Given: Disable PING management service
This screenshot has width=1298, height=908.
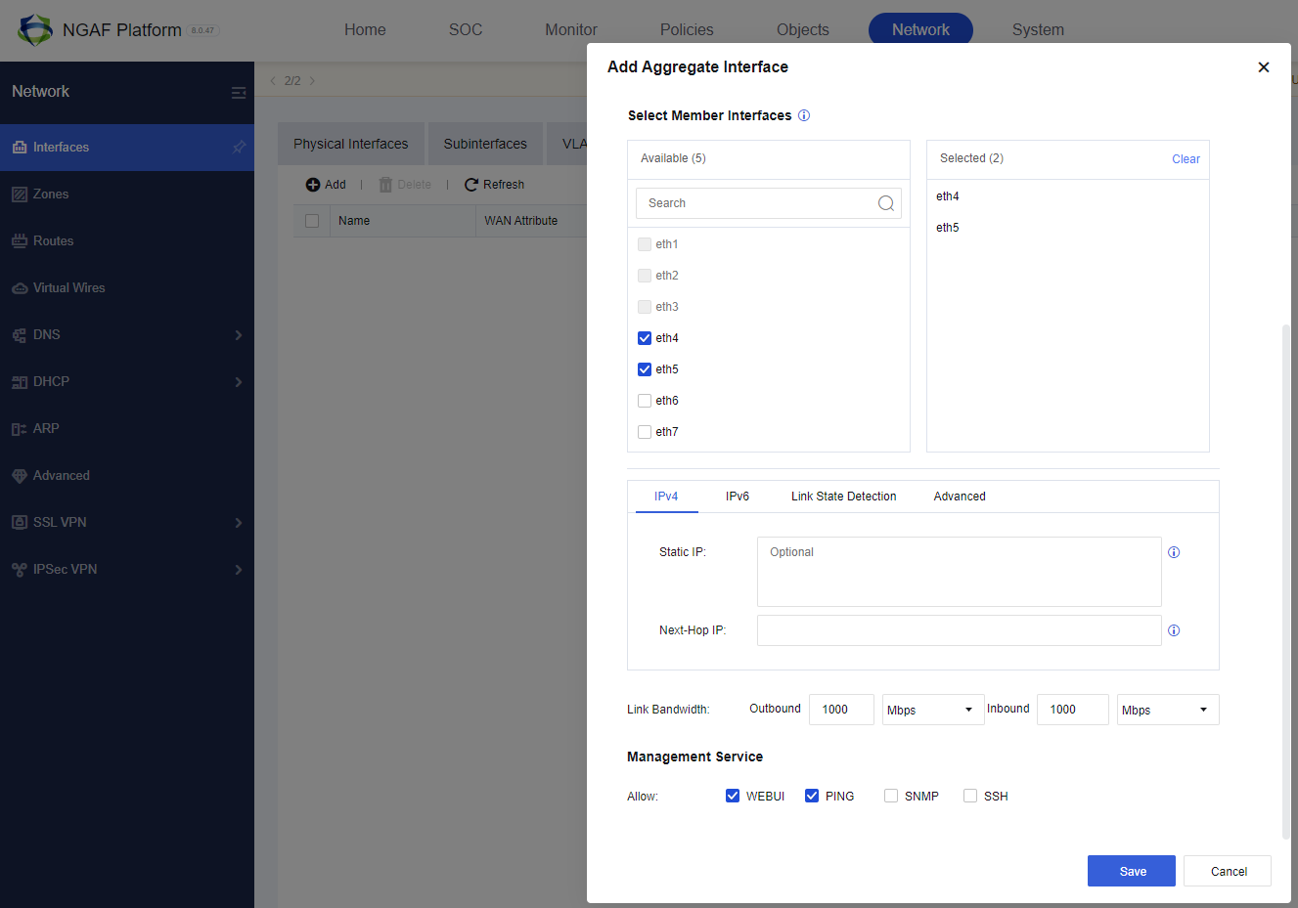Looking at the screenshot, I should tap(812, 796).
